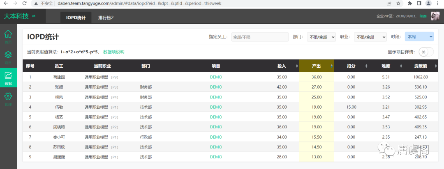Open the DEMO project in 伍勤's row
The height and width of the screenshot is (169, 444).
pos(216,107)
